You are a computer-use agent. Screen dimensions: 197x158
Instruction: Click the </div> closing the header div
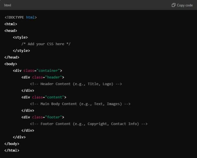pos(28,90)
